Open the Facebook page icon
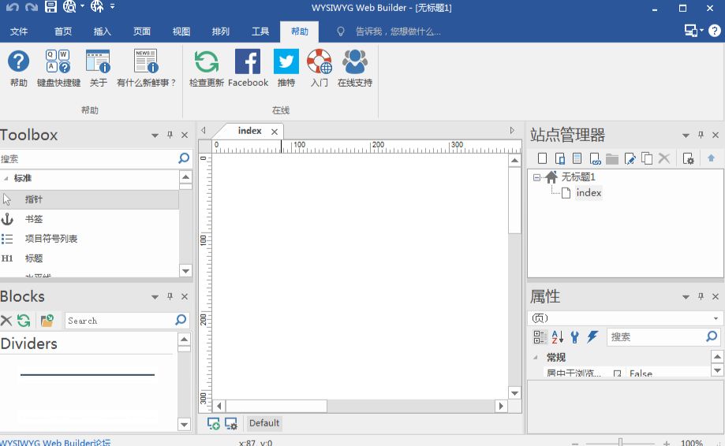This screenshot has height=446, width=725. coord(248,63)
